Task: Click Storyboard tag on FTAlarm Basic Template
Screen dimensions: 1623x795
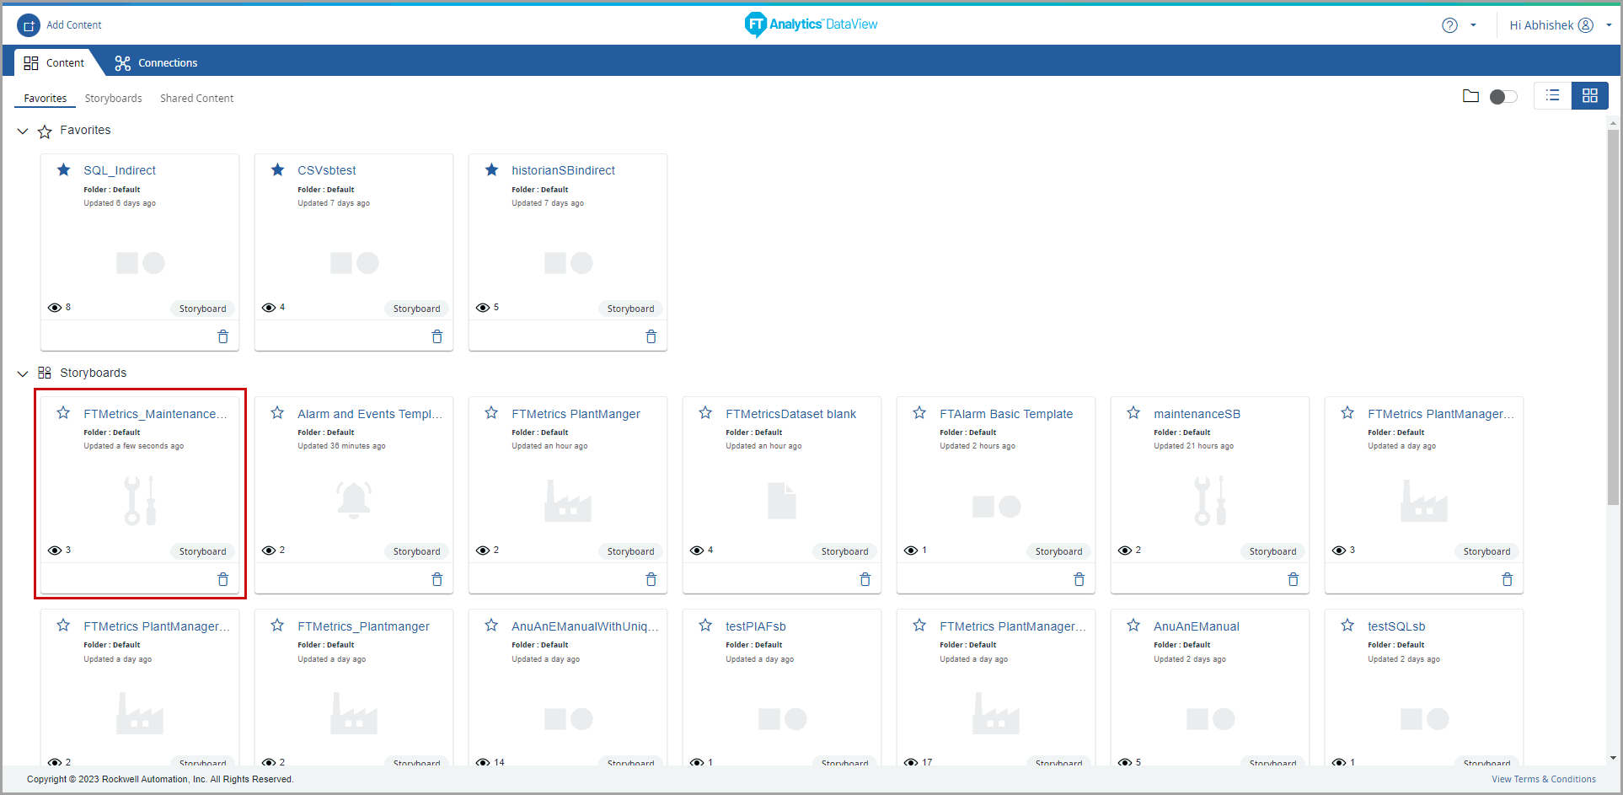Action: 1058,551
